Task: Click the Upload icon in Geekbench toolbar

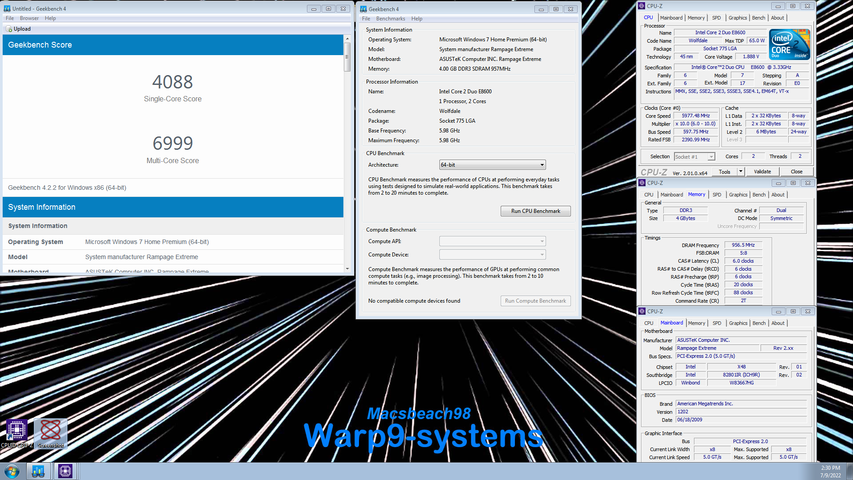Action: tap(9, 29)
